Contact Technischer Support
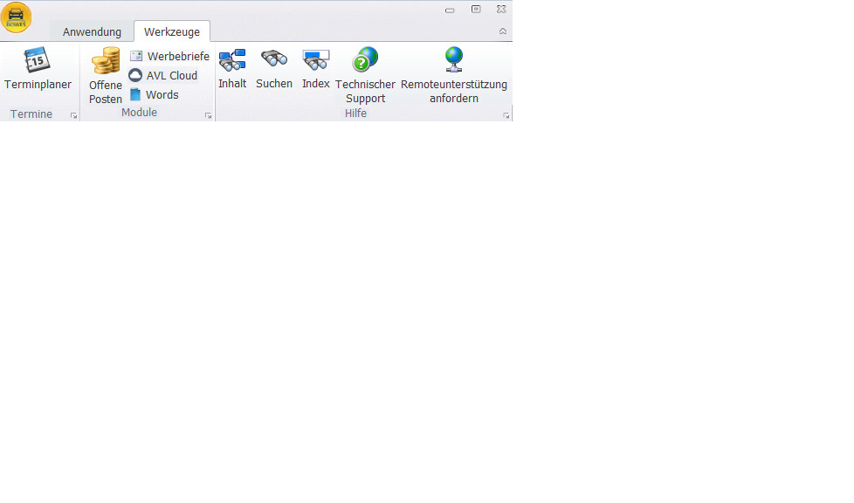 click(365, 75)
